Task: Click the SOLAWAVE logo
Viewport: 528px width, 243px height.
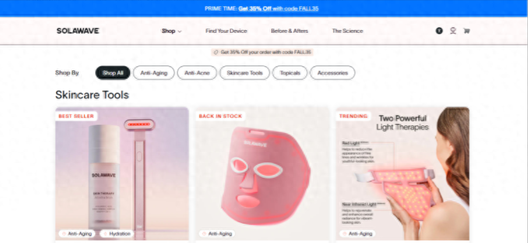Action: [78, 31]
